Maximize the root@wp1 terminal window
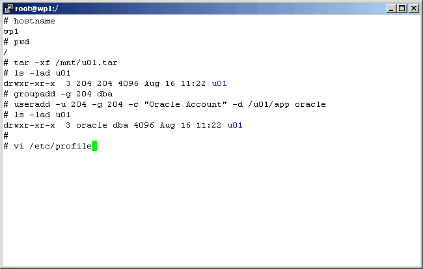423x269 pixels. (402, 8)
